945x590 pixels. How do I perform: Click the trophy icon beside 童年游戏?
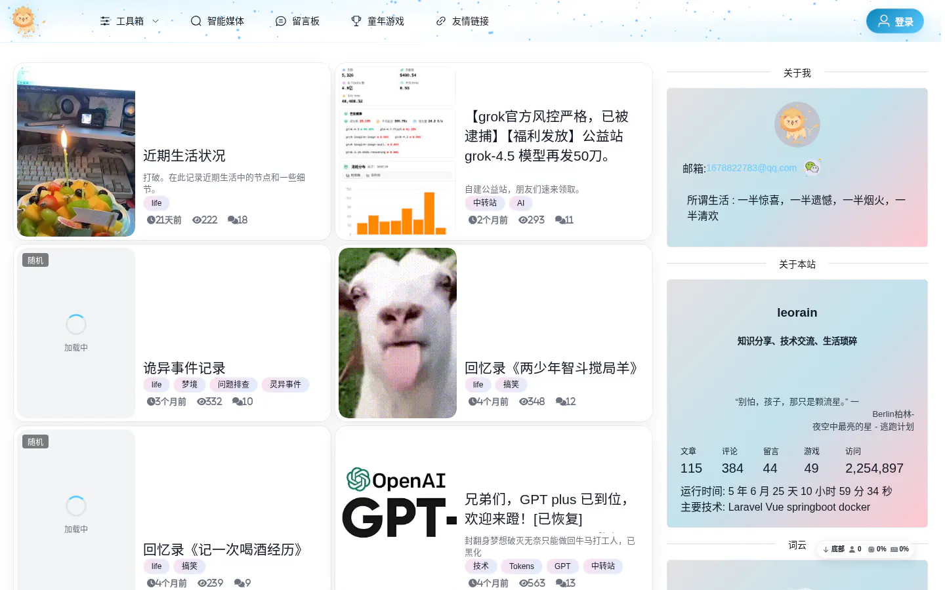[x=356, y=21]
